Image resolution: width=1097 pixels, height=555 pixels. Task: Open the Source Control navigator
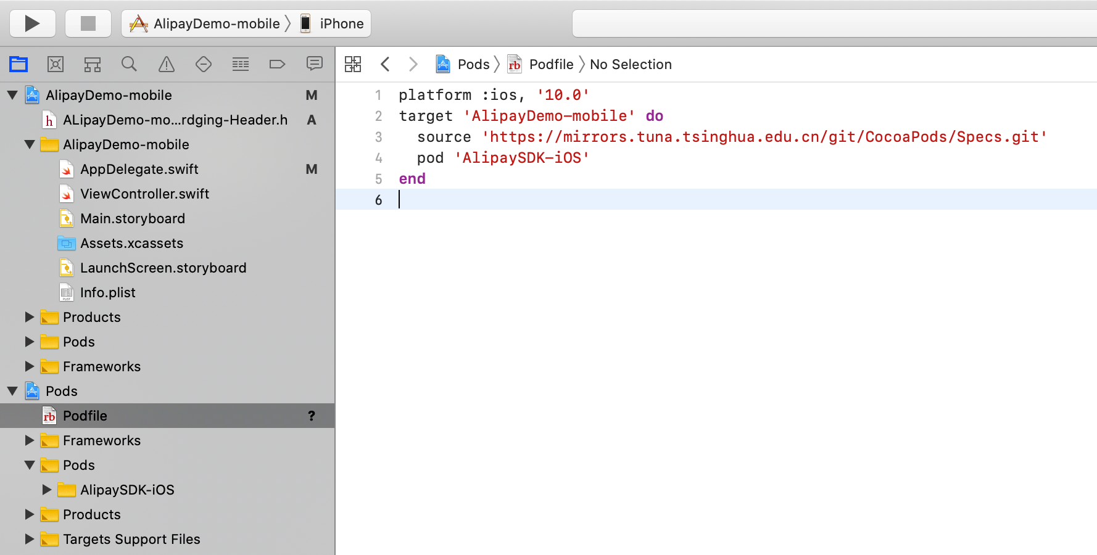[x=56, y=64]
